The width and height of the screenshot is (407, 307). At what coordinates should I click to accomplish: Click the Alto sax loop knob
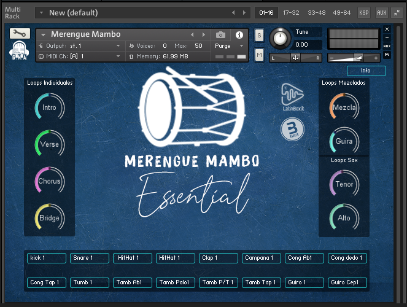click(344, 218)
